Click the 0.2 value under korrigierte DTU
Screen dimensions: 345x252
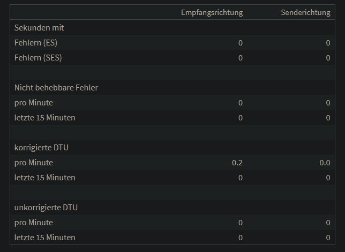click(237, 162)
